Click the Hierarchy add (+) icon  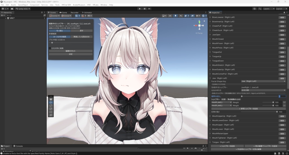(x=2, y=15)
